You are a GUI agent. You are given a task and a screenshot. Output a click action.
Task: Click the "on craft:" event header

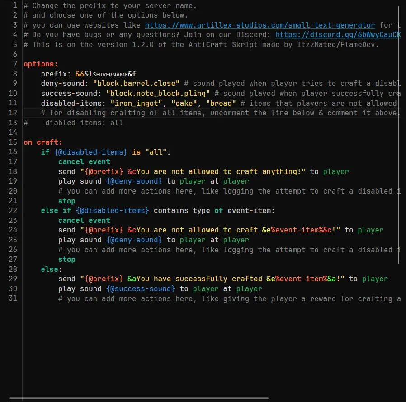point(43,142)
